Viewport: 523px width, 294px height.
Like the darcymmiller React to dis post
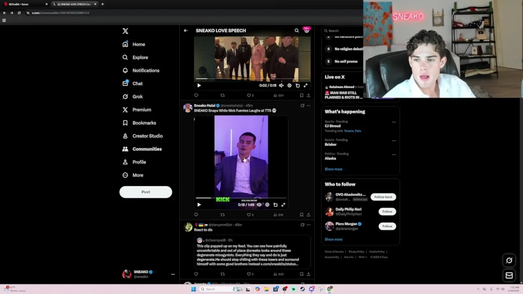(x=250, y=274)
